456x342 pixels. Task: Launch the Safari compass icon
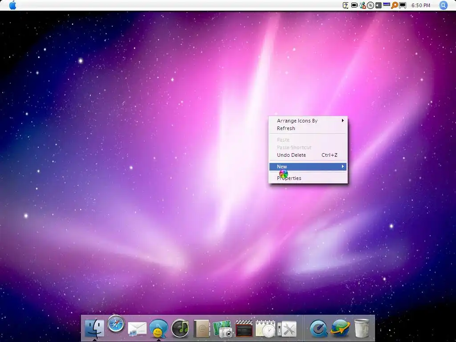coord(116,324)
